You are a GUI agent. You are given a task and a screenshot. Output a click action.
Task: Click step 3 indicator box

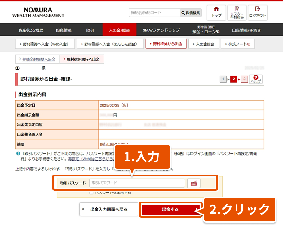pyautogui.click(x=244, y=79)
